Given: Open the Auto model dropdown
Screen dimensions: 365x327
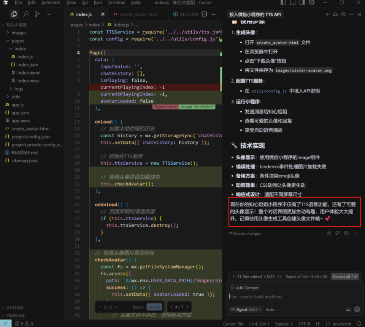Looking at the screenshot, I should (271, 310).
